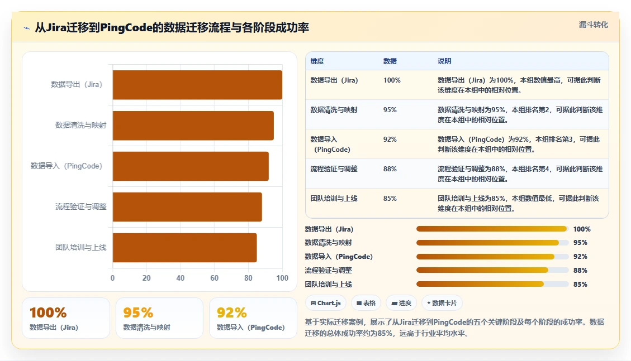Image resolution: width=631 pixels, height=361 pixels.
Task: Click the 数据 table column header
Action: (390, 61)
